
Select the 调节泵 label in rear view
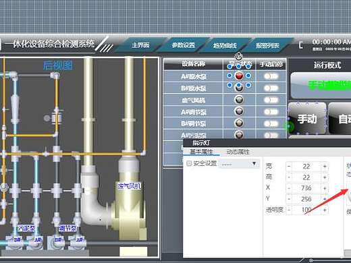click(67, 229)
